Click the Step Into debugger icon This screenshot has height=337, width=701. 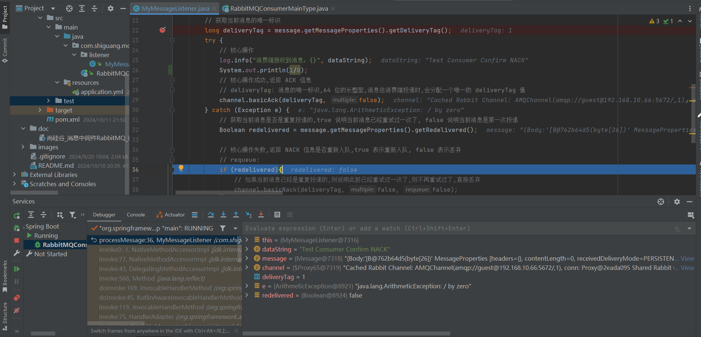click(223, 215)
